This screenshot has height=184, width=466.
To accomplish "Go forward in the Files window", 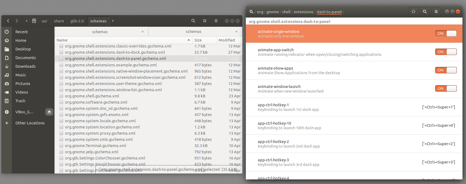I will point(17,21).
